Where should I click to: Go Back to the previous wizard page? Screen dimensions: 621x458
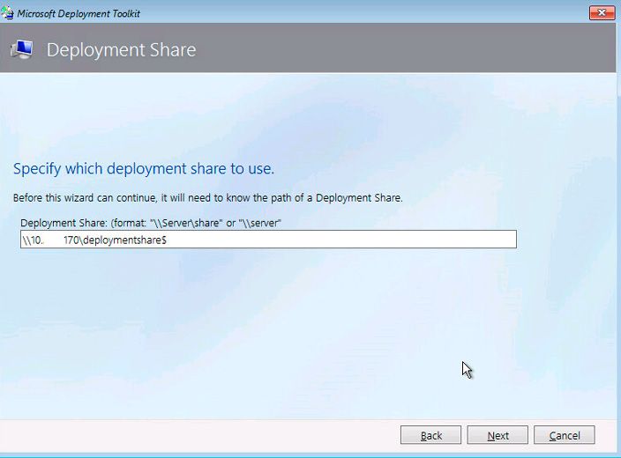pos(430,435)
